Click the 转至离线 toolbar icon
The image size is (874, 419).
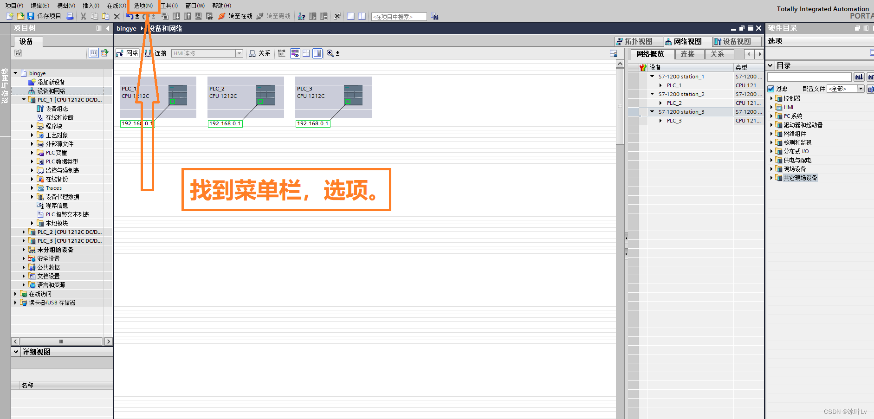(x=259, y=16)
